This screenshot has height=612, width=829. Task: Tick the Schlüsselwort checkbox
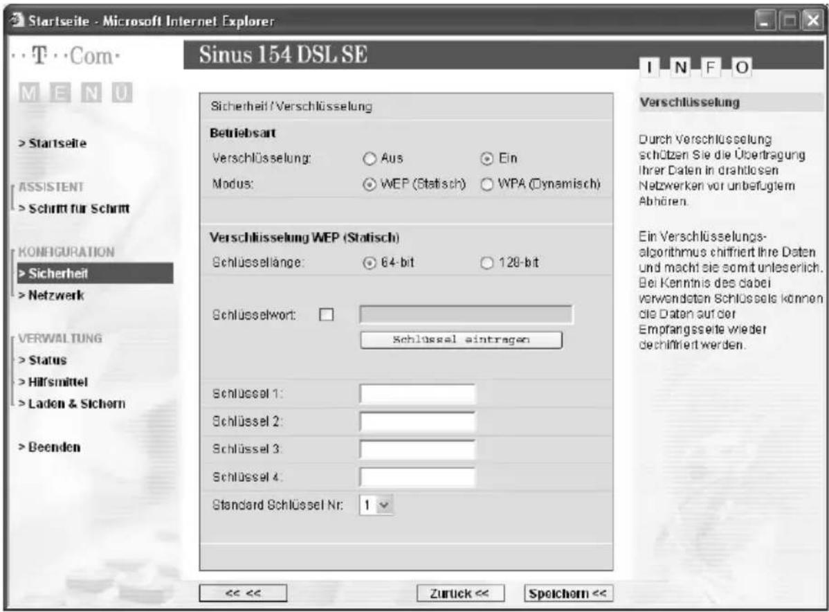pos(326,315)
